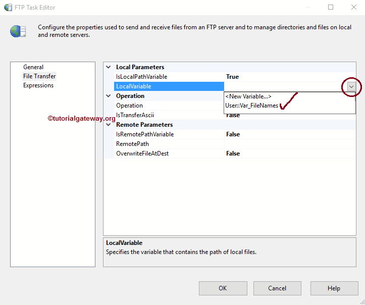Choose <New Variable...> from the list
The width and height of the screenshot is (365, 305).
[248, 96]
